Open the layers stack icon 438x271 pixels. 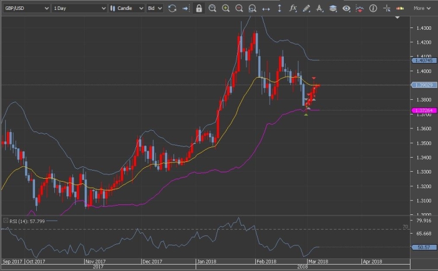click(333, 8)
